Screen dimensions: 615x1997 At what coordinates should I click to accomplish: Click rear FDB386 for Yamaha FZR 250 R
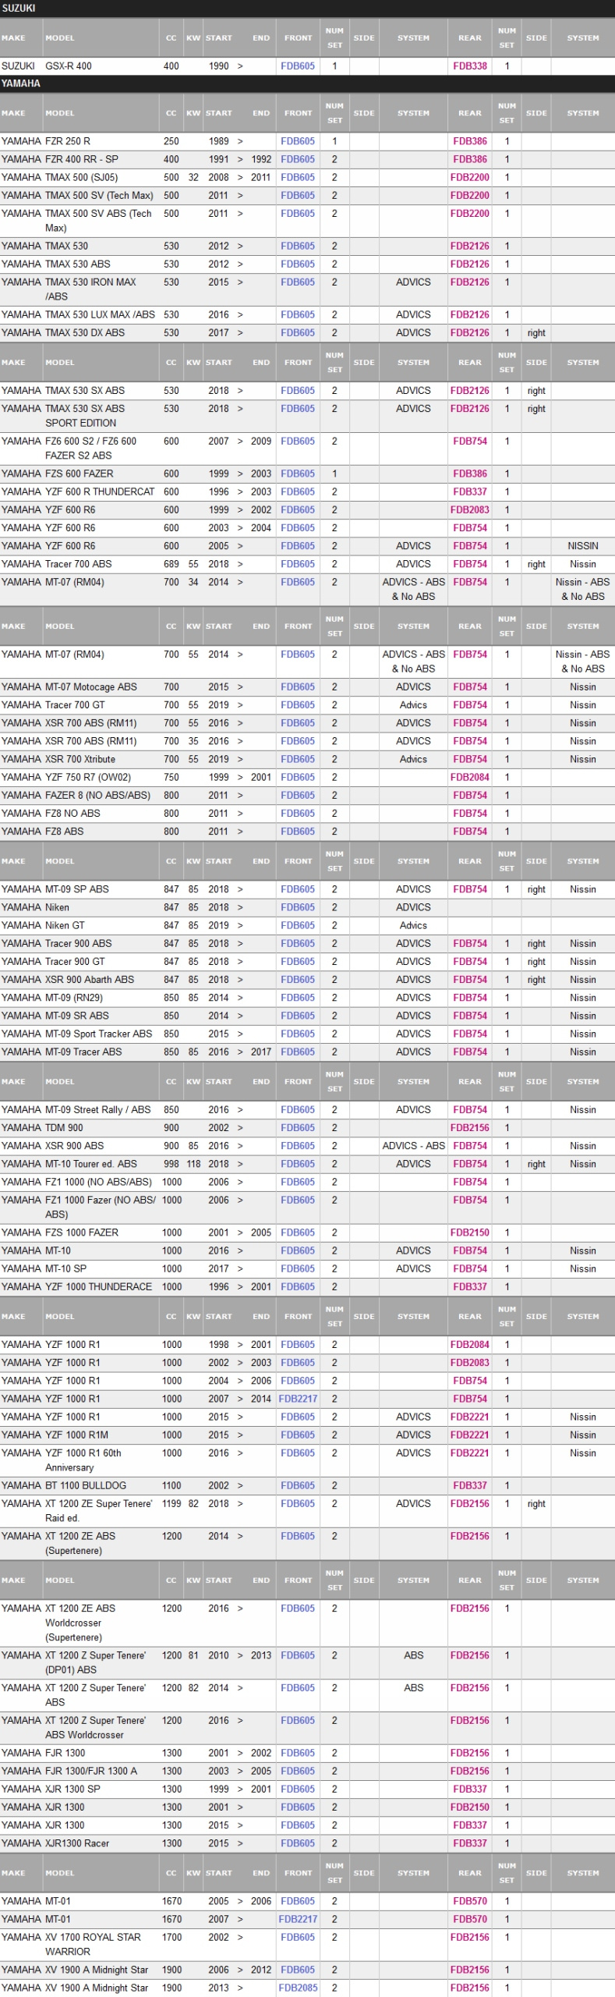470,141
